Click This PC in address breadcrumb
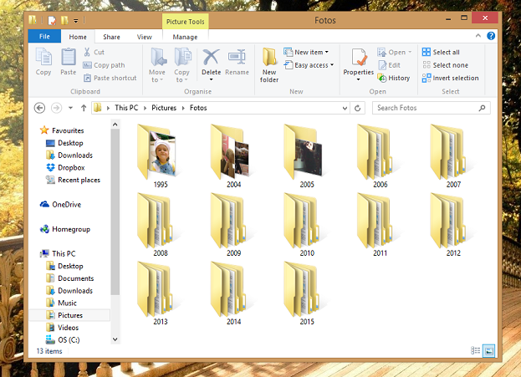The image size is (521, 377). tap(126, 108)
